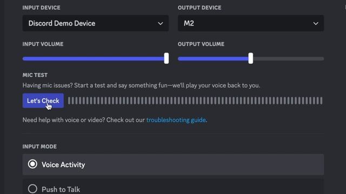
Task: Open the troubleshooting guide link
Action: pos(176,120)
